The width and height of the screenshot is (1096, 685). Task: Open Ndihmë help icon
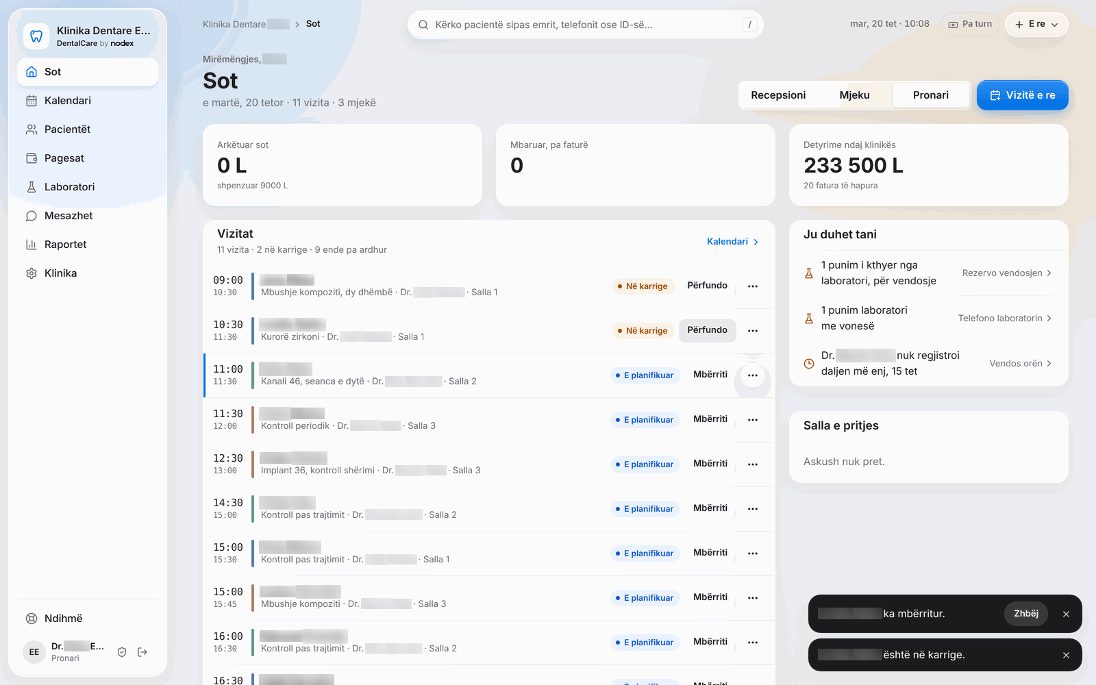click(32, 619)
